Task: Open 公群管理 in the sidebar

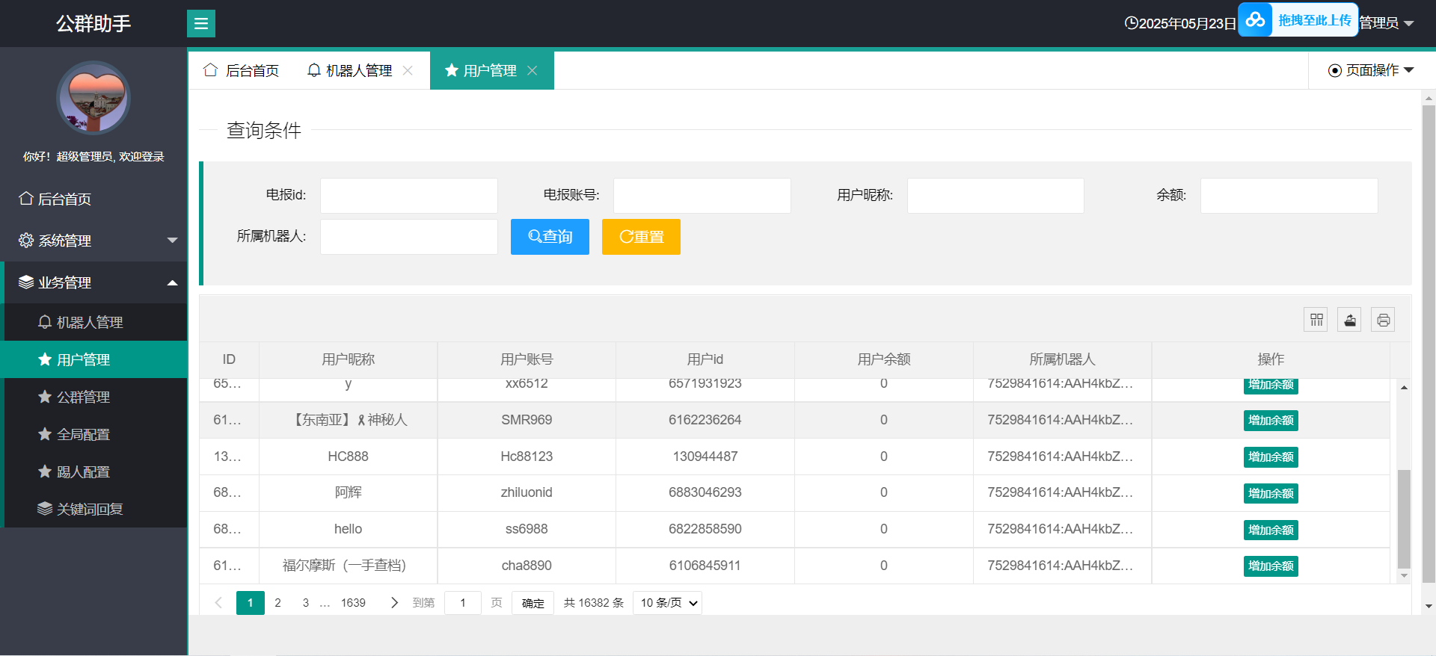Action: coord(84,397)
